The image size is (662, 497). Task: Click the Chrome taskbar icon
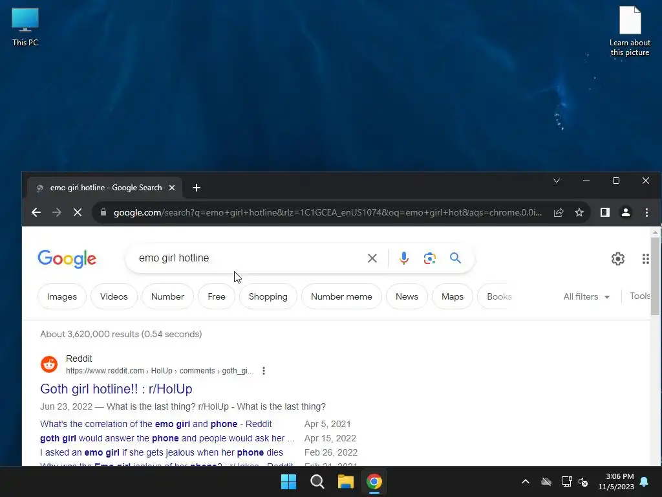(x=374, y=481)
